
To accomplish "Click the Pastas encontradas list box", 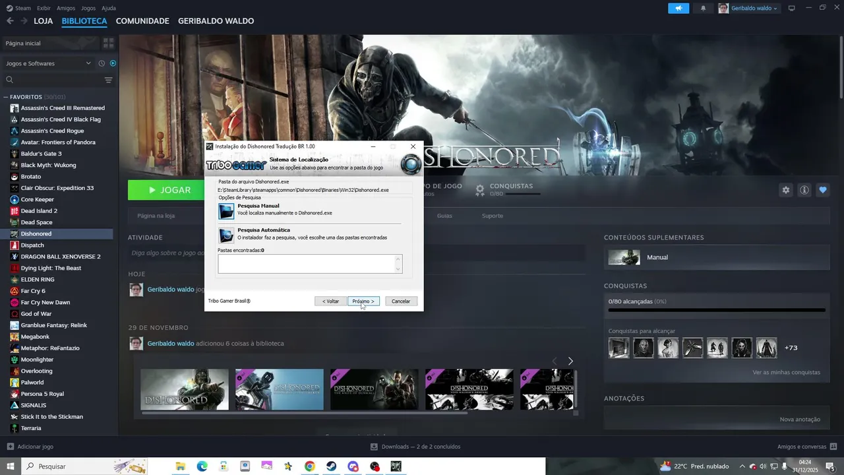I will tap(310, 264).
